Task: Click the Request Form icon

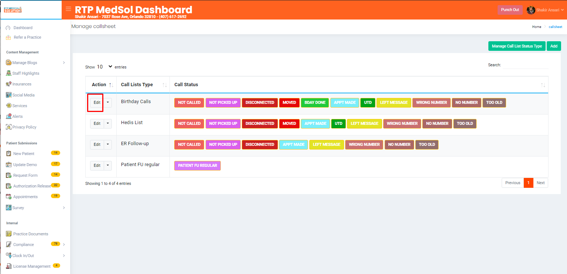Action: 8,175
